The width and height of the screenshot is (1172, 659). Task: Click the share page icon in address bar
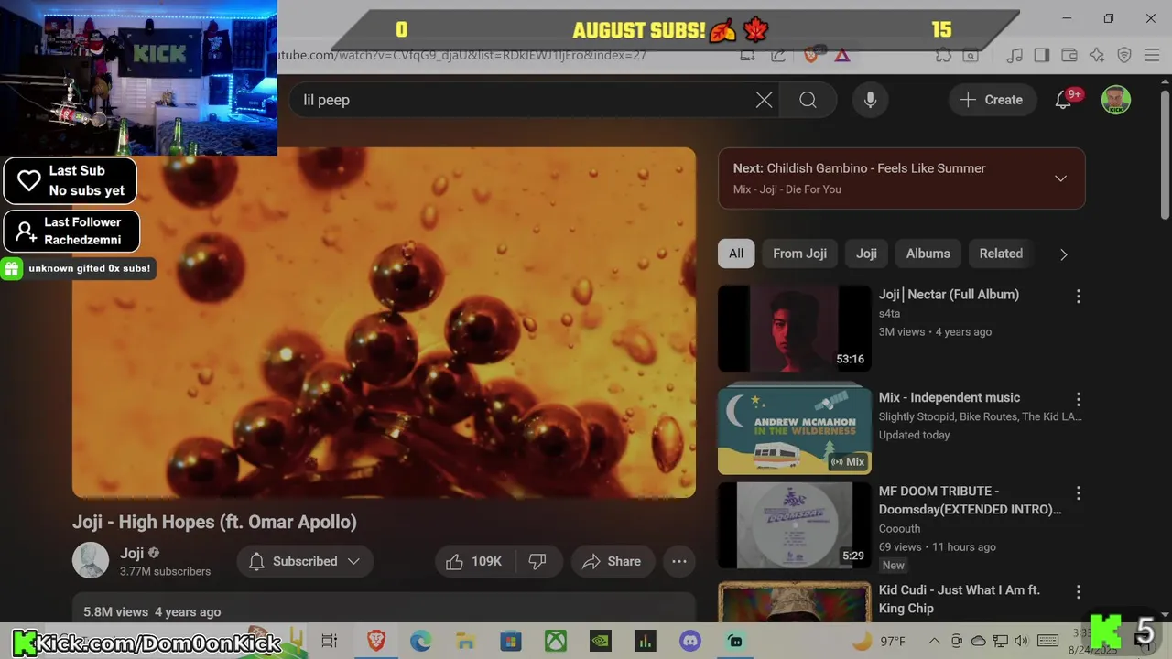pyautogui.click(x=777, y=55)
